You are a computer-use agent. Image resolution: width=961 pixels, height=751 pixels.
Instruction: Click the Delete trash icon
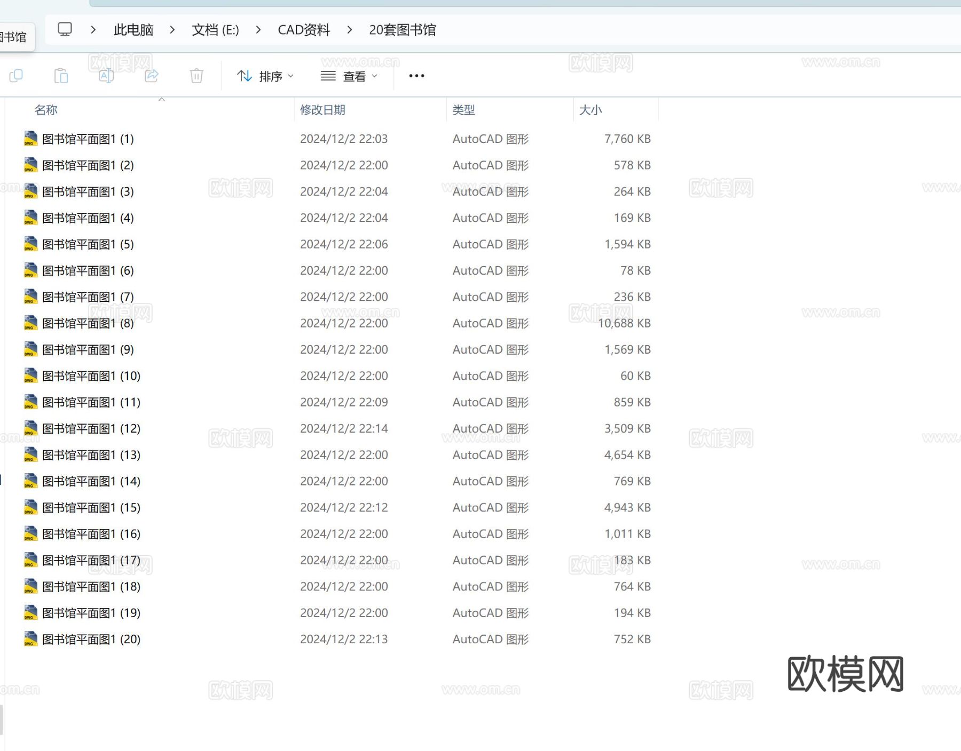(196, 76)
